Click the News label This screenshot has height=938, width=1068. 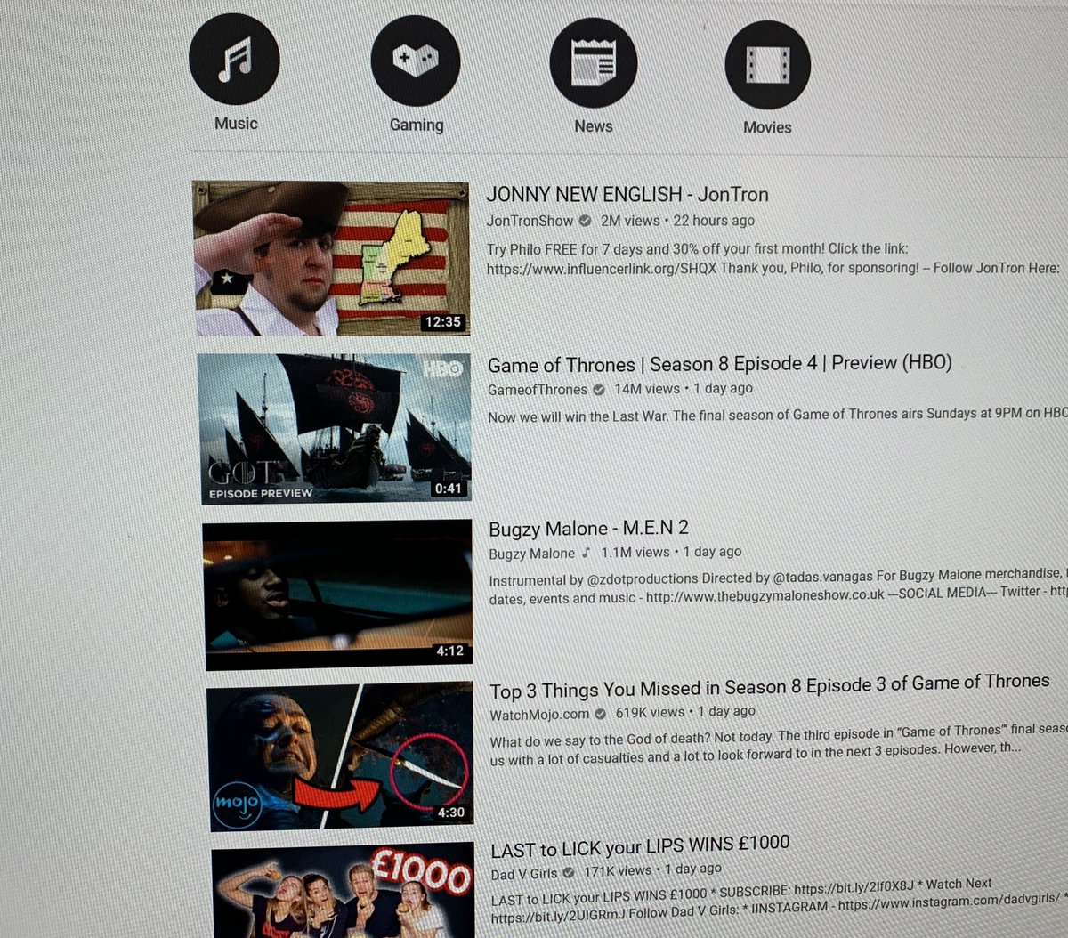tap(594, 126)
